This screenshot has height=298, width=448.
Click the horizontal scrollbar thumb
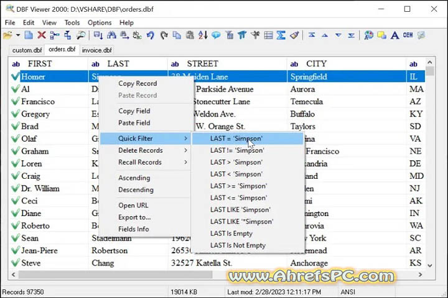[116, 274]
